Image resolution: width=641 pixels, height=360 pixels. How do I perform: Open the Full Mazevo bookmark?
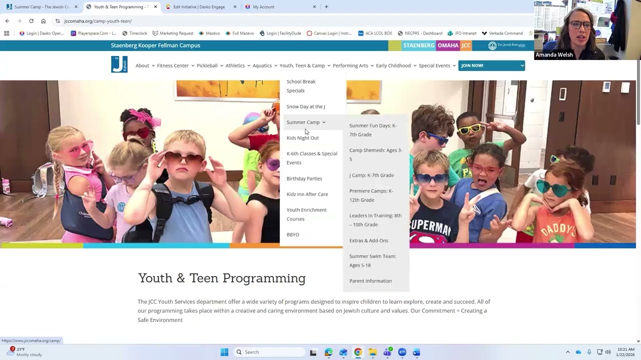239,33
